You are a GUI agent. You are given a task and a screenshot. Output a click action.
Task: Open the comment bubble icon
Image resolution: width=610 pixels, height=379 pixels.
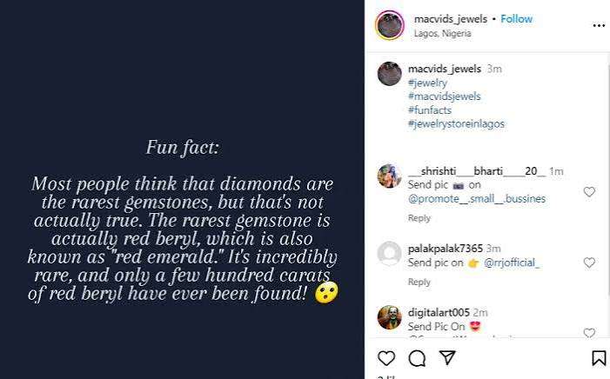[417, 358]
